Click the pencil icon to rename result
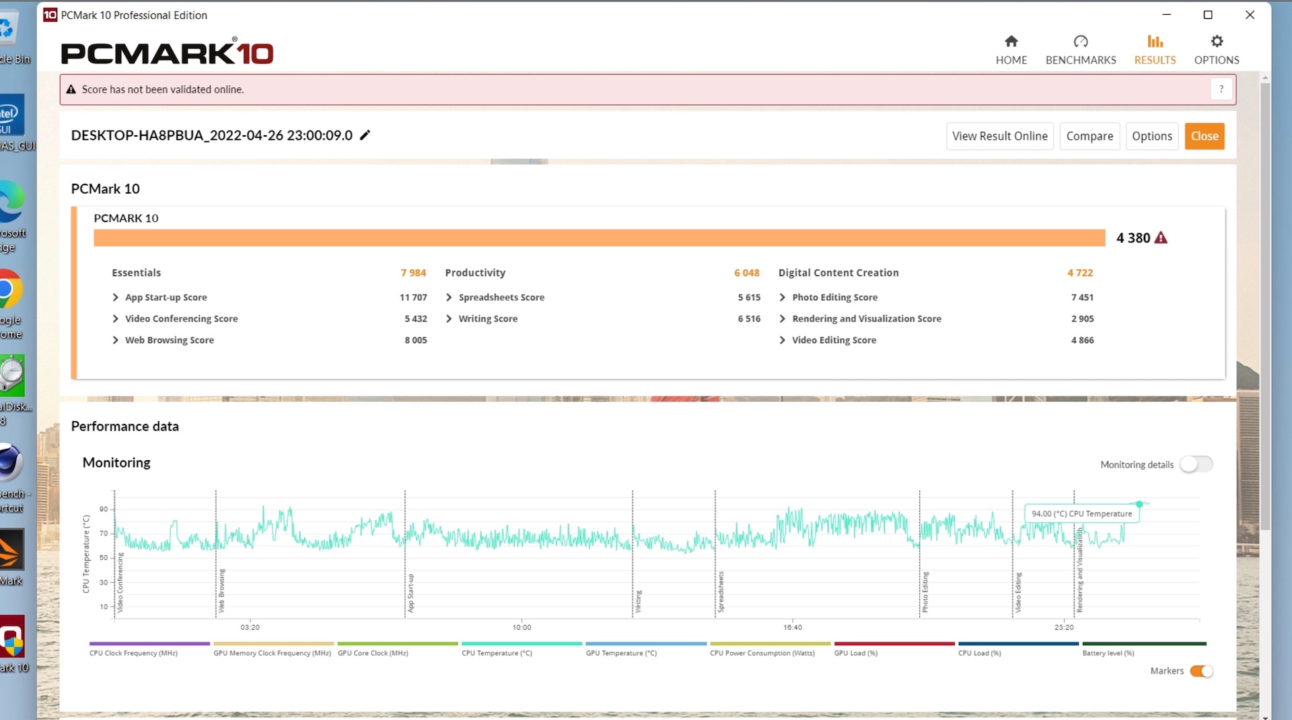 (365, 135)
